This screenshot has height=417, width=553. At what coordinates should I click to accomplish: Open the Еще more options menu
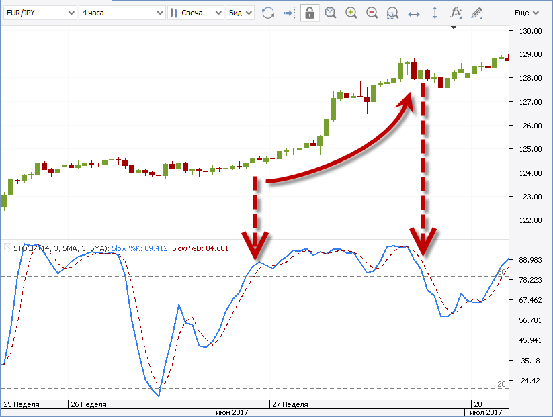[525, 13]
